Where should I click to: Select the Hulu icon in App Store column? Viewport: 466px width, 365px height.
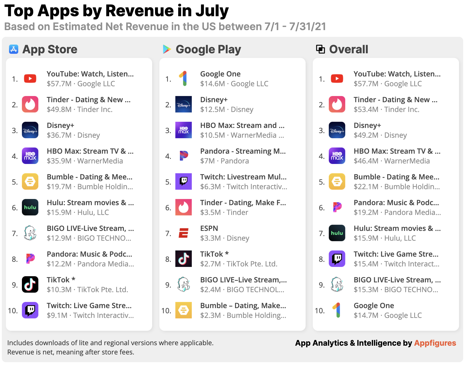[x=30, y=207]
